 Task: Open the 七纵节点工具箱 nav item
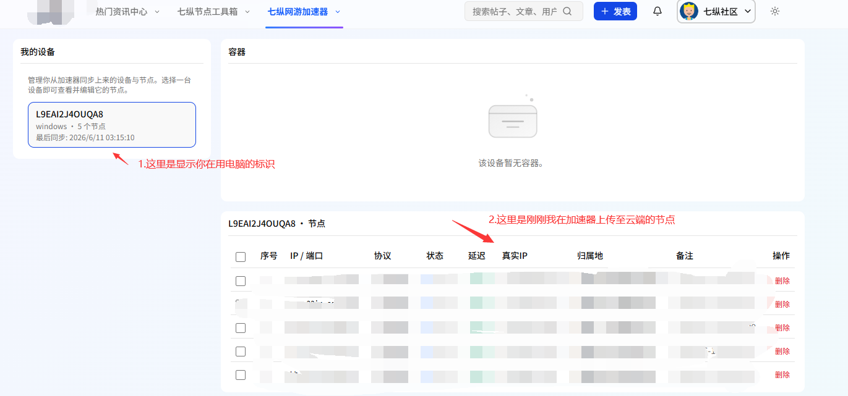coord(208,12)
